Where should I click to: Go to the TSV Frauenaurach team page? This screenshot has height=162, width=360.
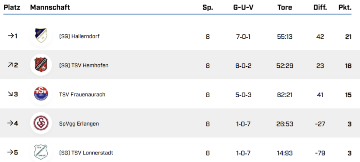click(x=82, y=95)
